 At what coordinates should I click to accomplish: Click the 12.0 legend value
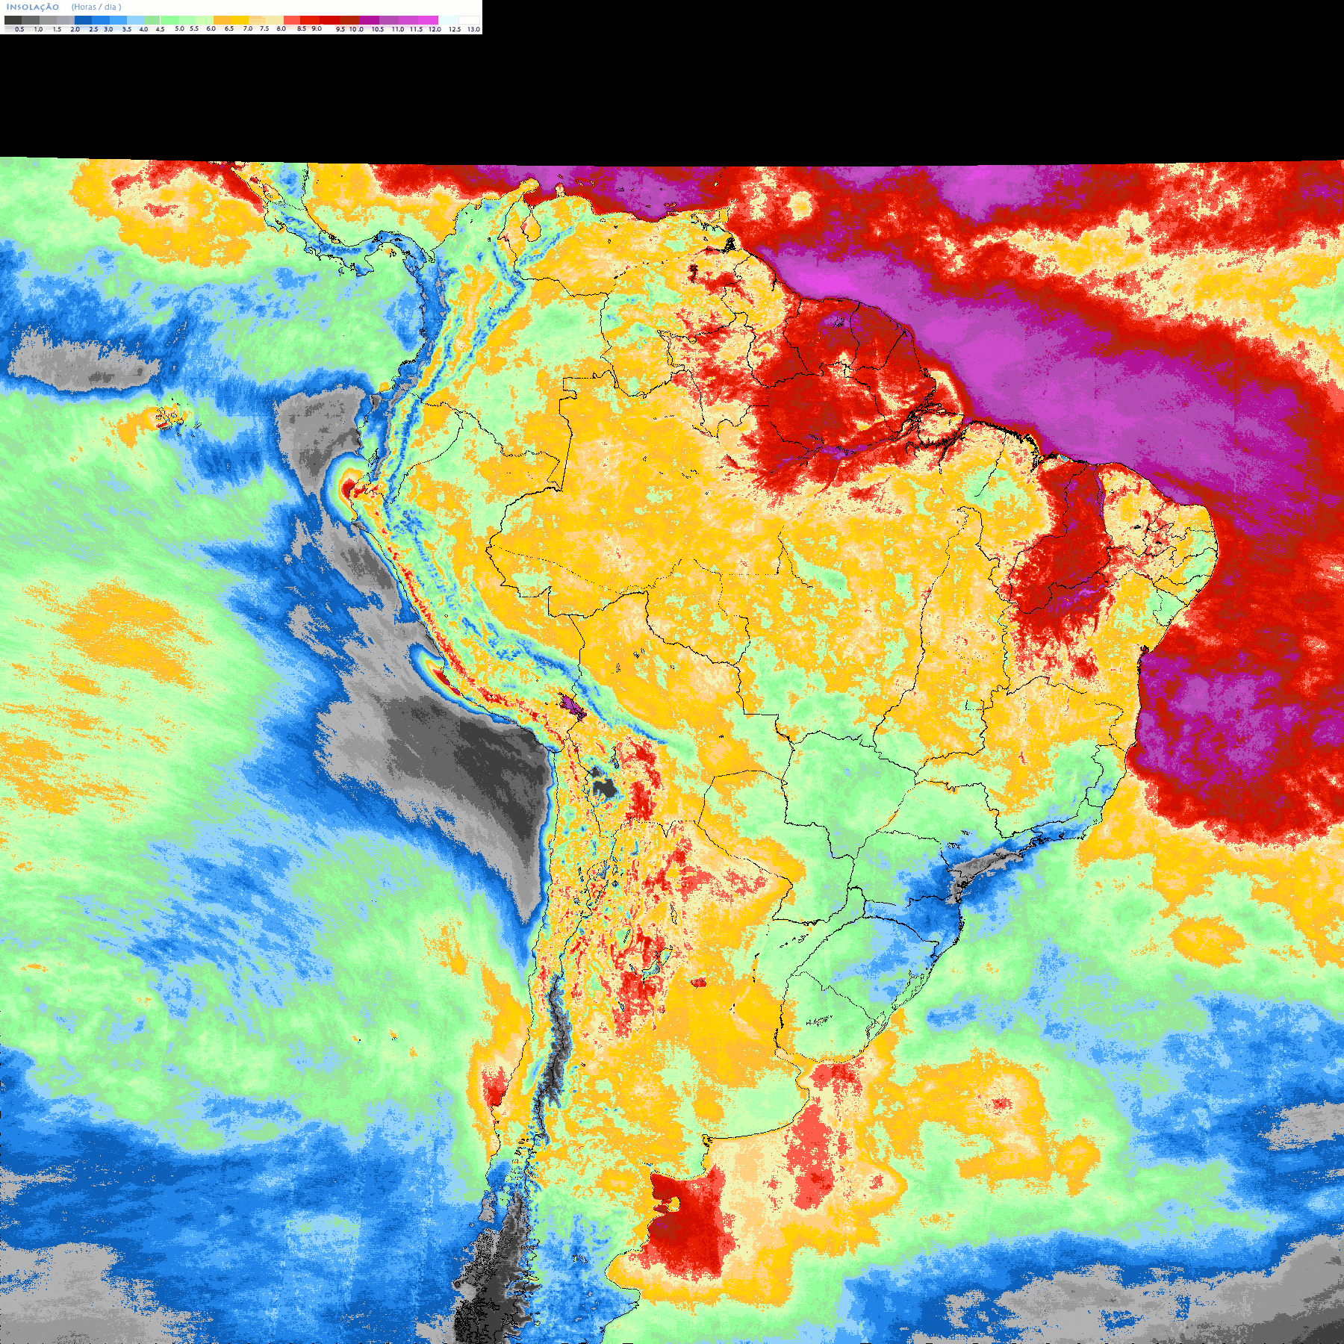[x=435, y=29]
